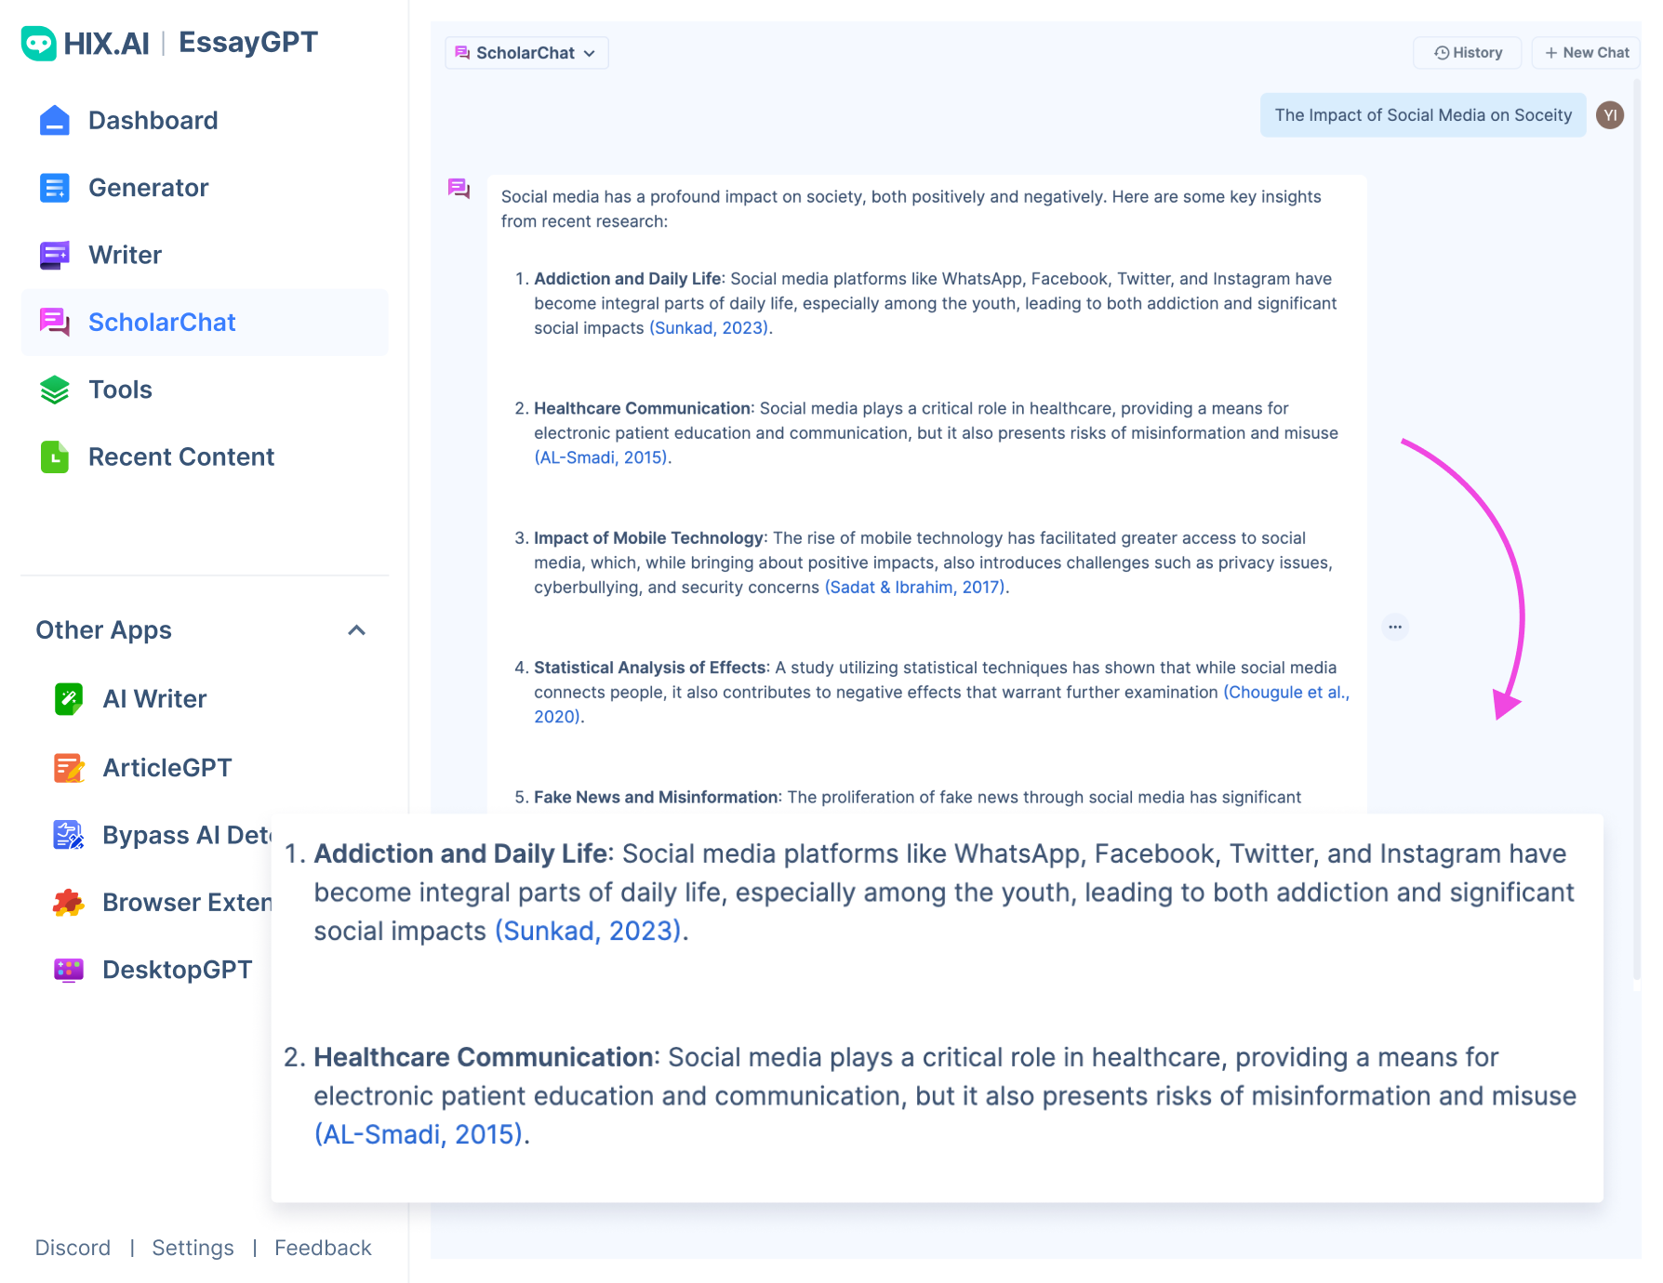Open chat History
This screenshot has height=1283, width=1663.
(1468, 53)
